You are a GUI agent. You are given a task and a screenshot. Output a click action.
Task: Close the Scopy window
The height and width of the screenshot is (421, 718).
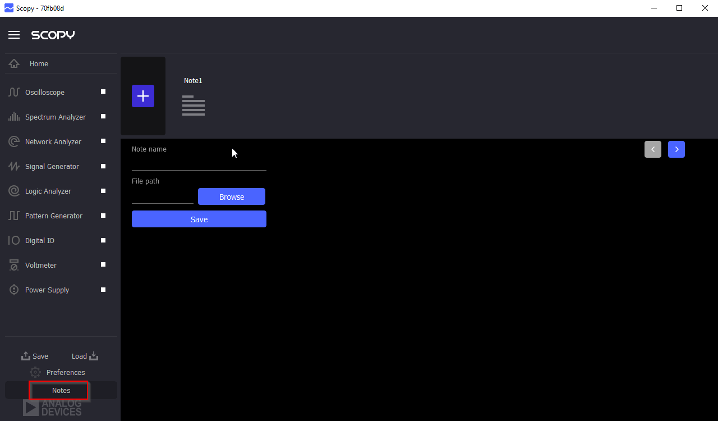pos(705,8)
